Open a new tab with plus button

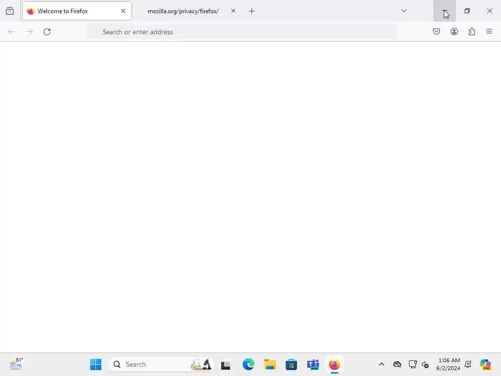[x=251, y=11]
